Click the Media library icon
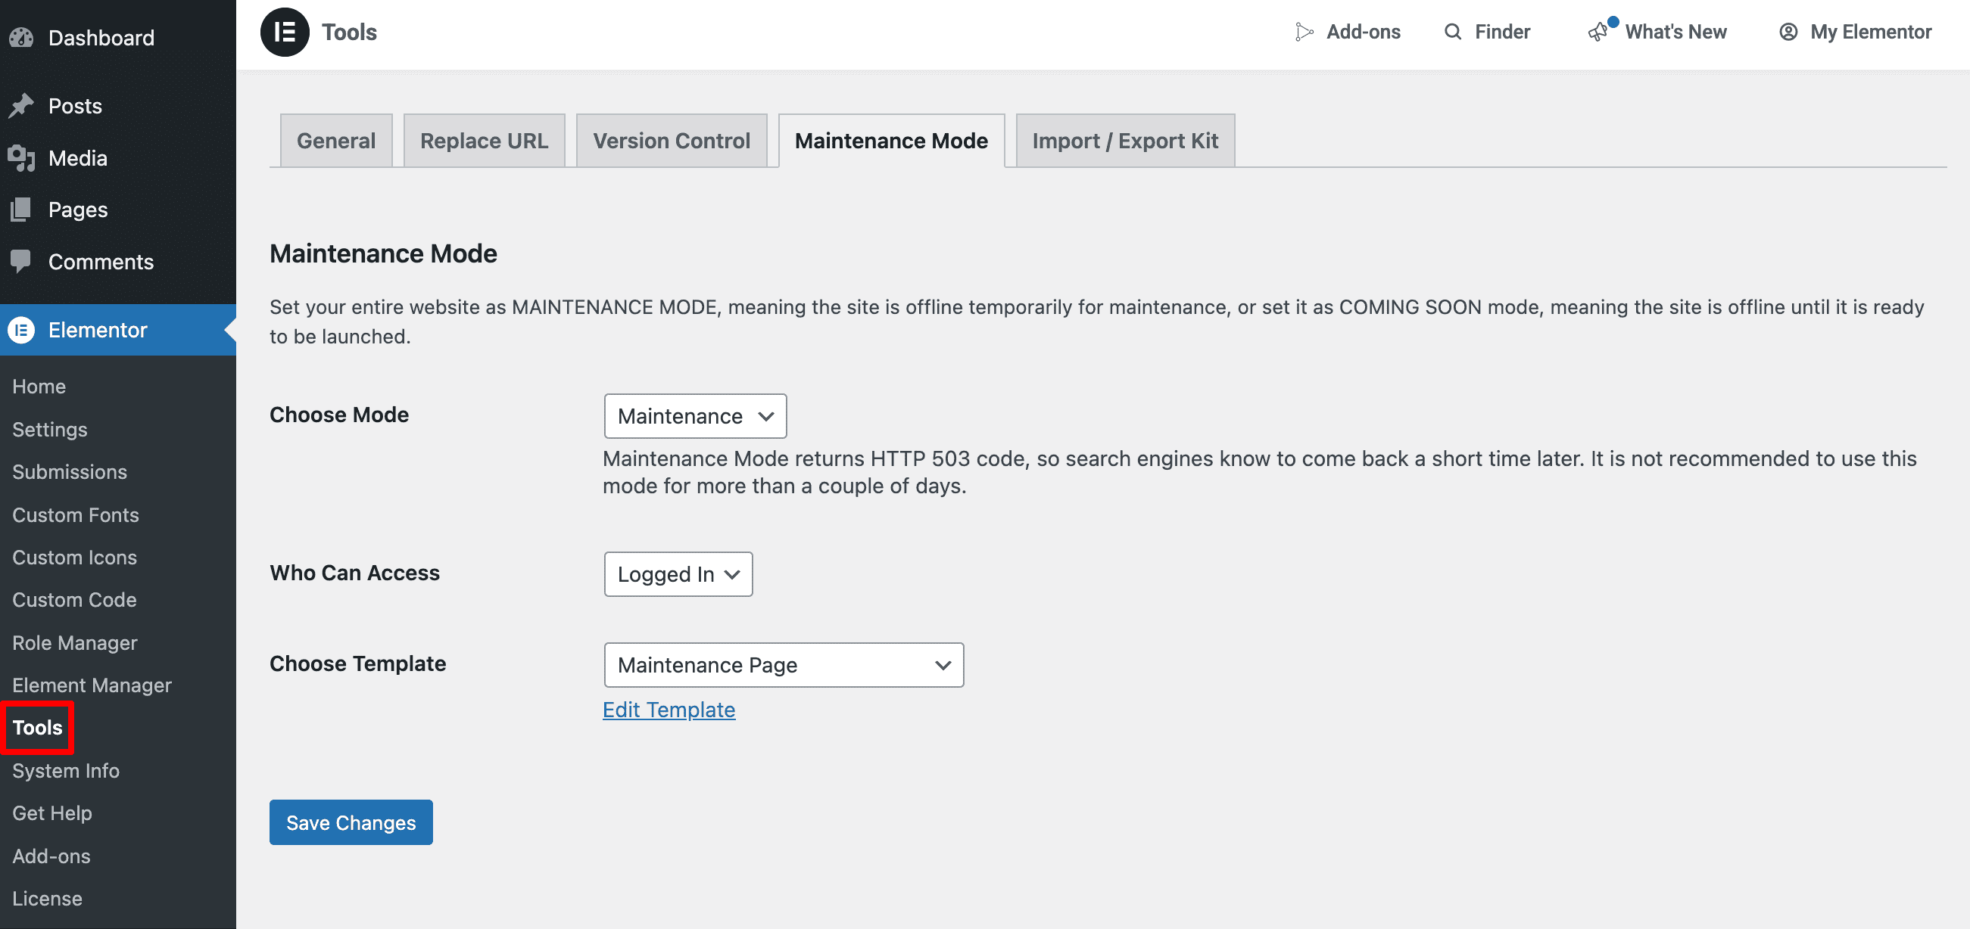This screenshot has width=1970, height=929. click(21, 157)
